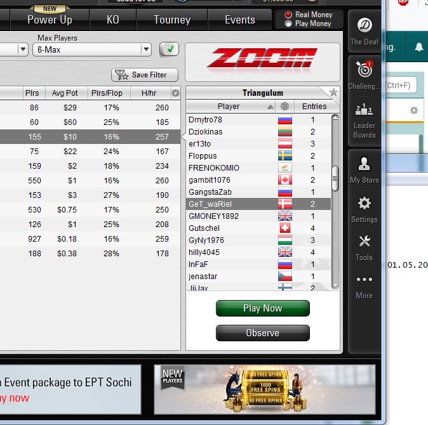Select row with $0.38 average pot
This screenshot has height=425, width=428.
(x=90, y=254)
